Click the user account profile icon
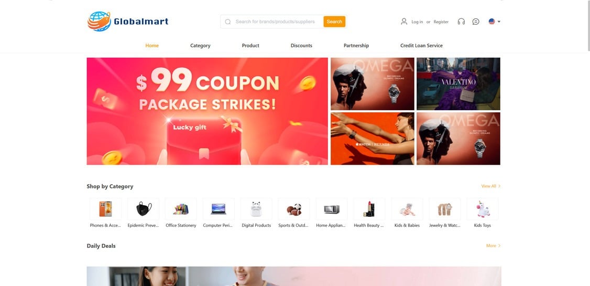The width and height of the screenshot is (590, 286). tap(404, 22)
